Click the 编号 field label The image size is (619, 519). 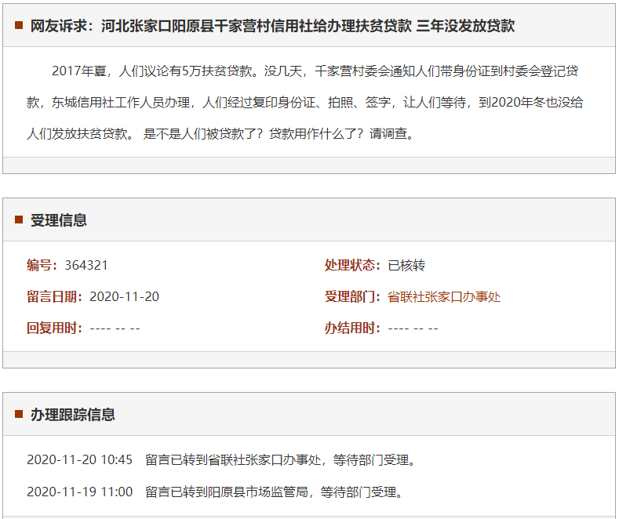pos(42,265)
